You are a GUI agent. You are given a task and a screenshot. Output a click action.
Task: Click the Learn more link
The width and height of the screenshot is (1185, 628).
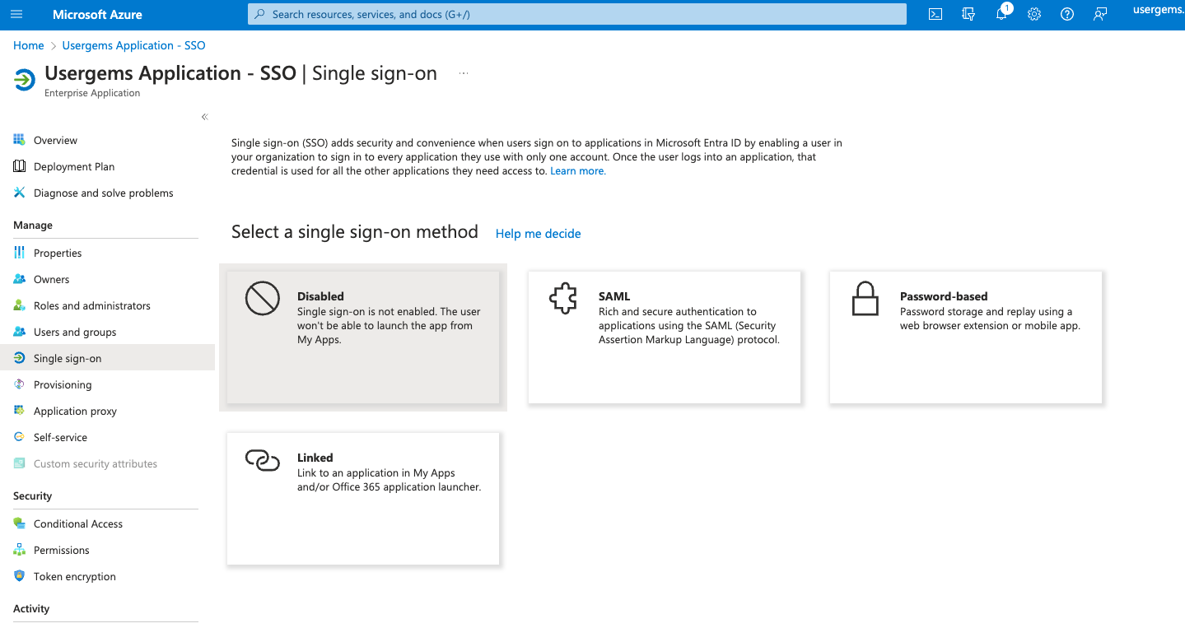pyautogui.click(x=578, y=170)
